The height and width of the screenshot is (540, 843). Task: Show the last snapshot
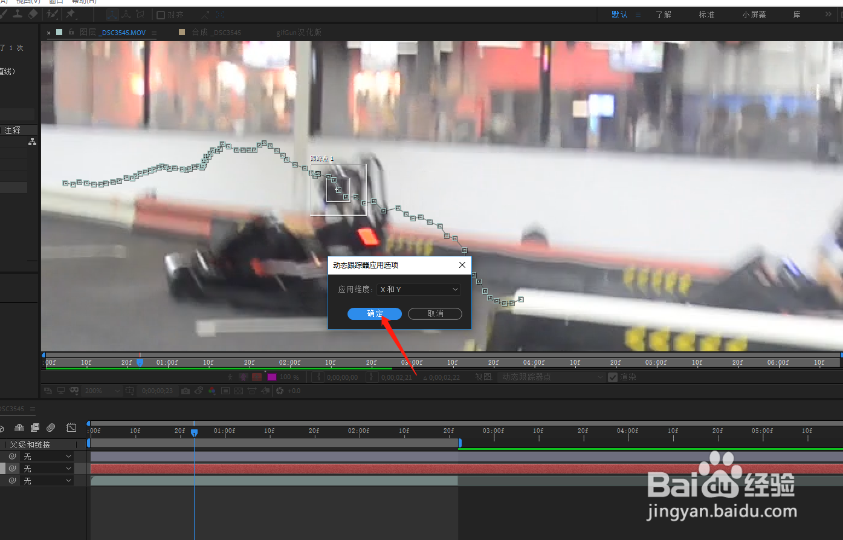click(x=199, y=391)
